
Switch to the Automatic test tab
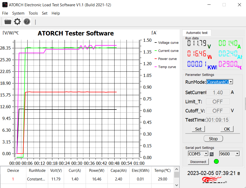pos(197,33)
